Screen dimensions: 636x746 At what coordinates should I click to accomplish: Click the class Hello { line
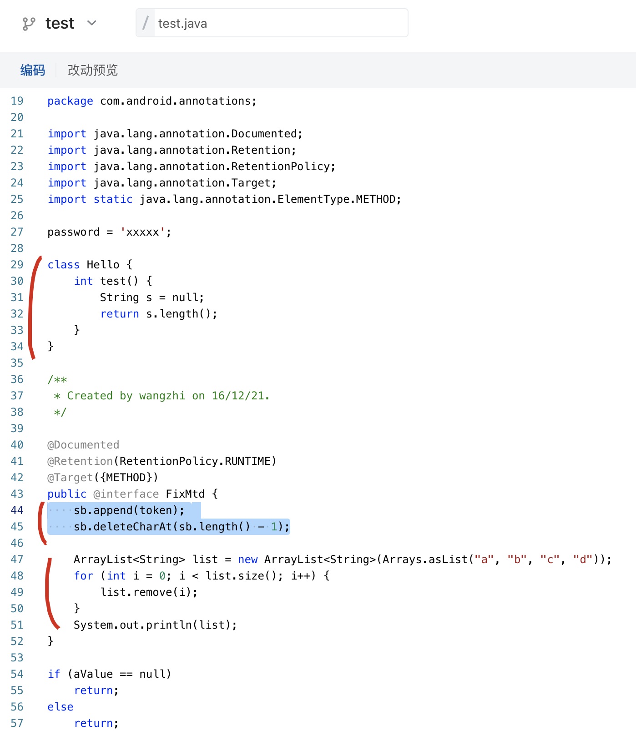tap(90, 265)
